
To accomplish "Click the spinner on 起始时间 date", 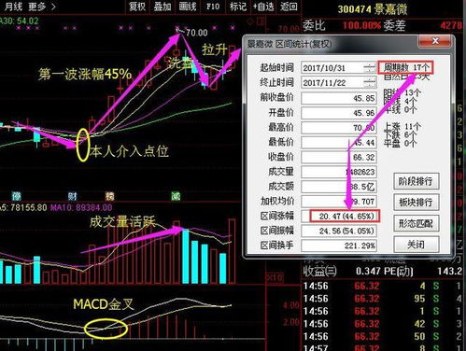I will [370, 68].
